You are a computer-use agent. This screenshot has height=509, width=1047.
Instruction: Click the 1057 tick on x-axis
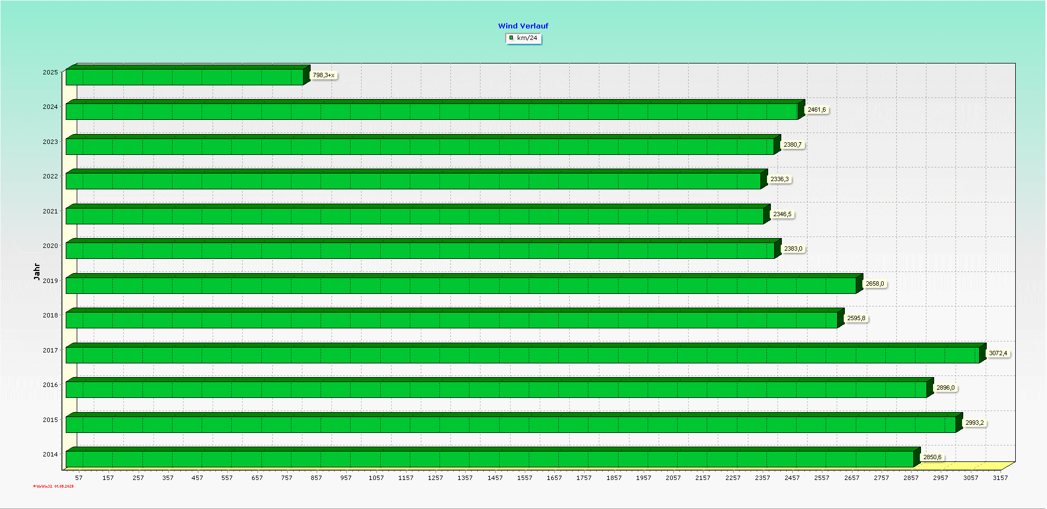tap(376, 478)
